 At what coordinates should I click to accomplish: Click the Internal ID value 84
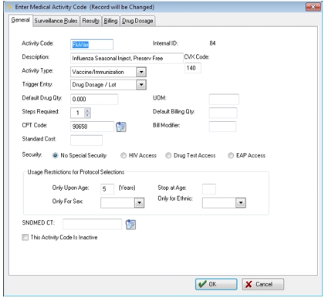tap(212, 43)
